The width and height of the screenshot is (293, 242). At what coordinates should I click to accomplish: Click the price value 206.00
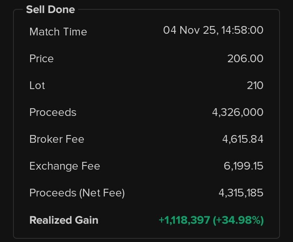tap(245, 59)
